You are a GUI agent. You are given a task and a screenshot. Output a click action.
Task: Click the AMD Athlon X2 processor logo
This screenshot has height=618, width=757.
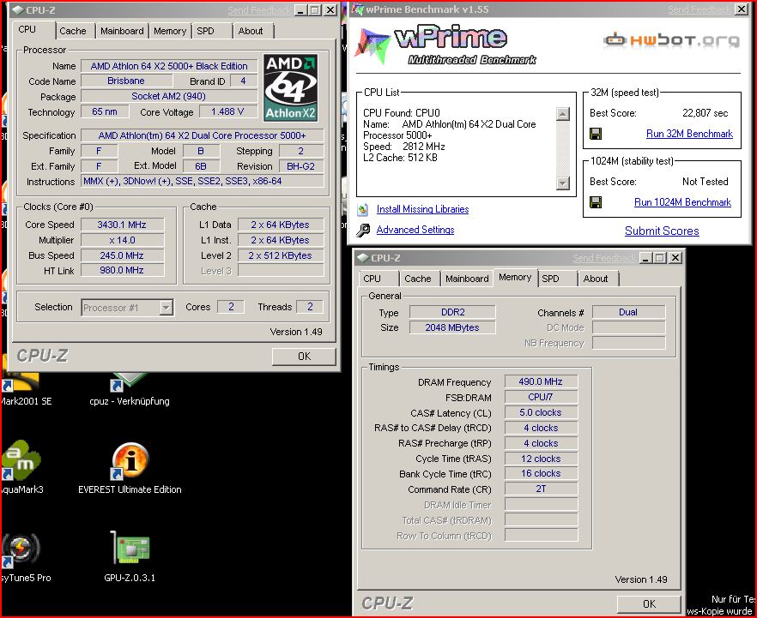pyautogui.click(x=291, y=87)
